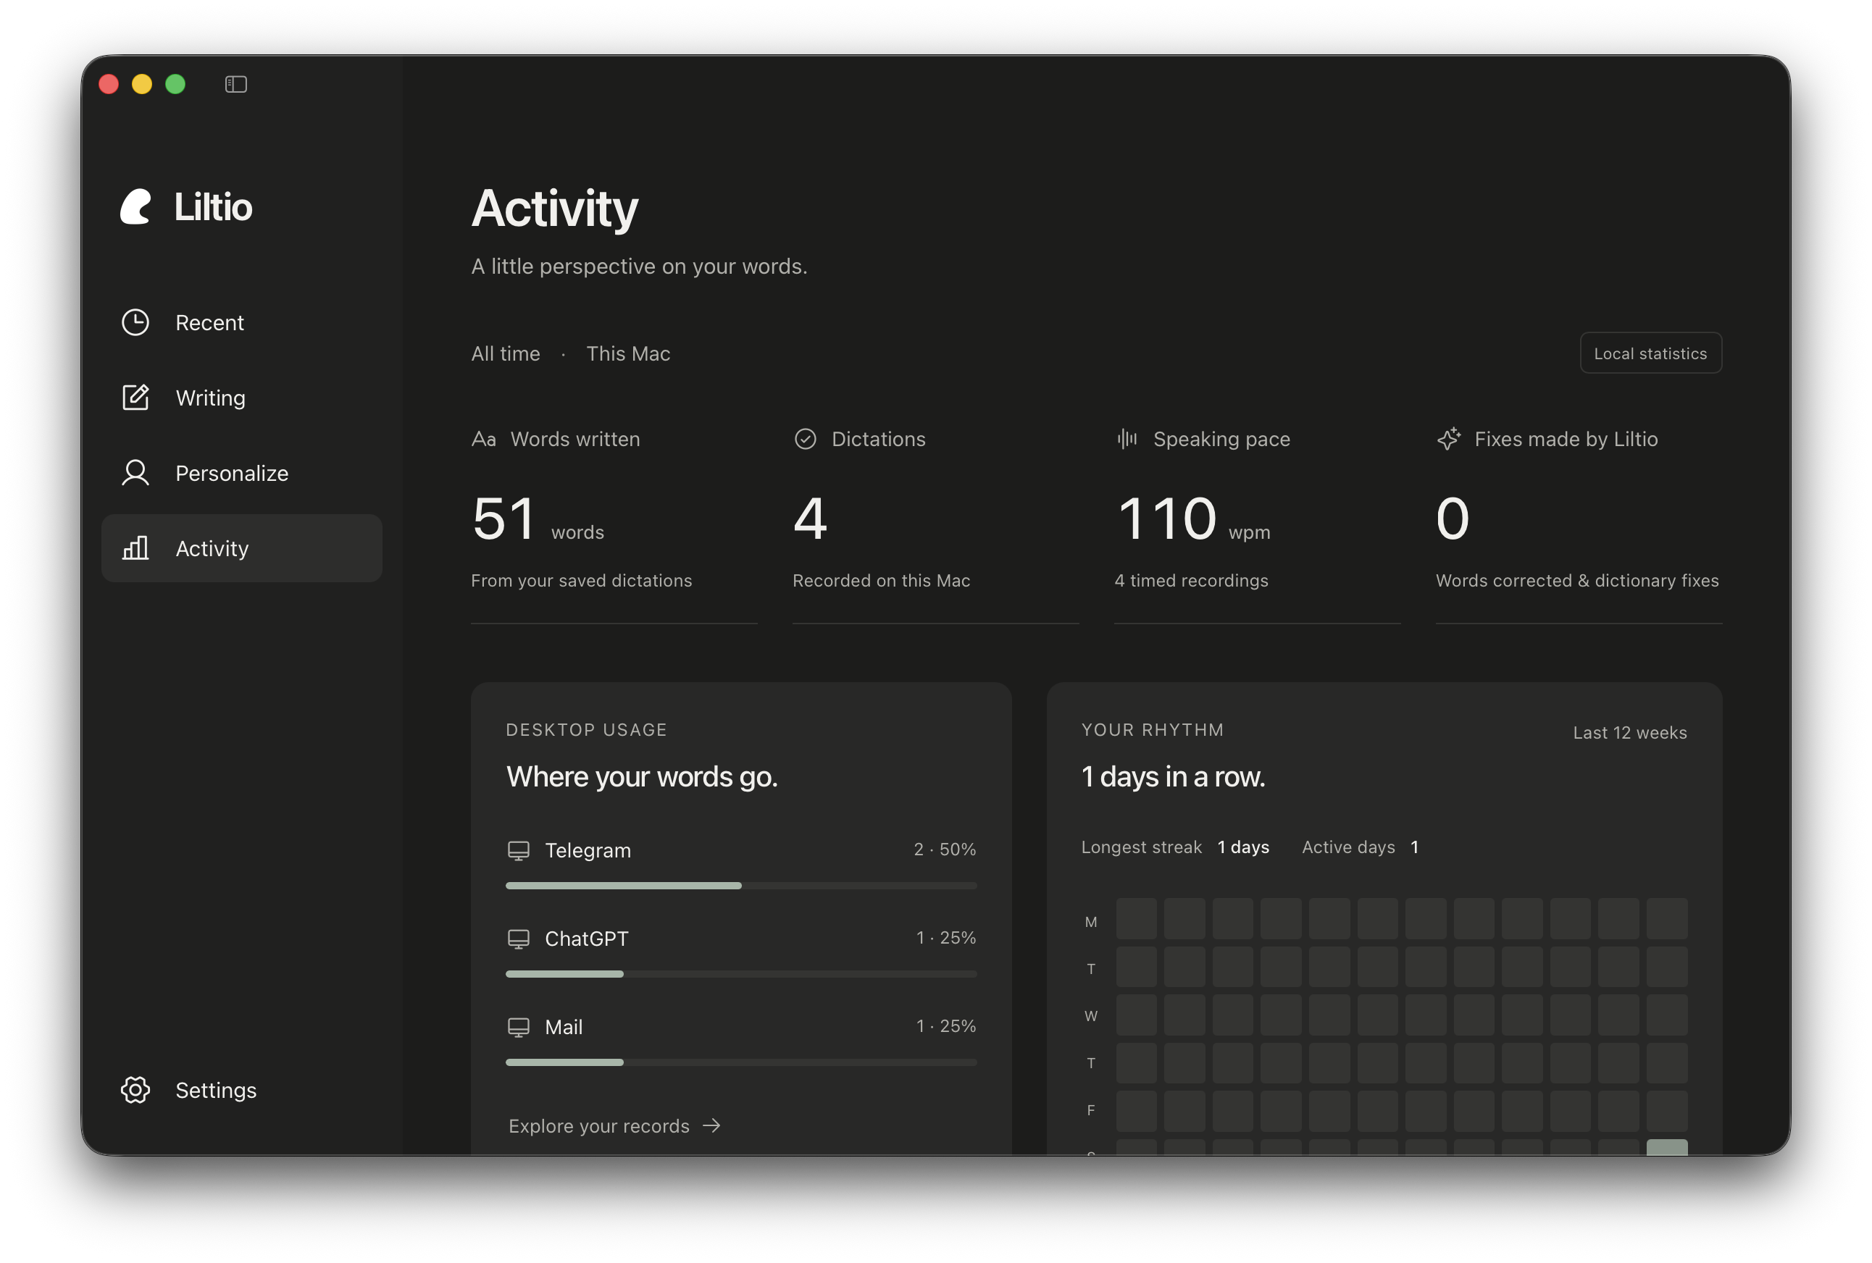Open the Personalize page
The height and width of the screenshot is (1263, 1872).
(242, 472)
